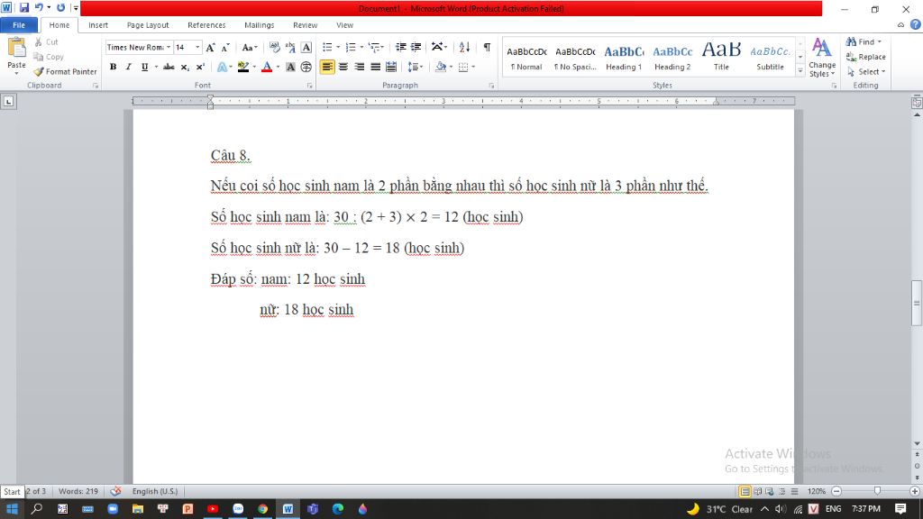Open line spacing options icon
Screen dimensions: 923x519
coord(413,67)
